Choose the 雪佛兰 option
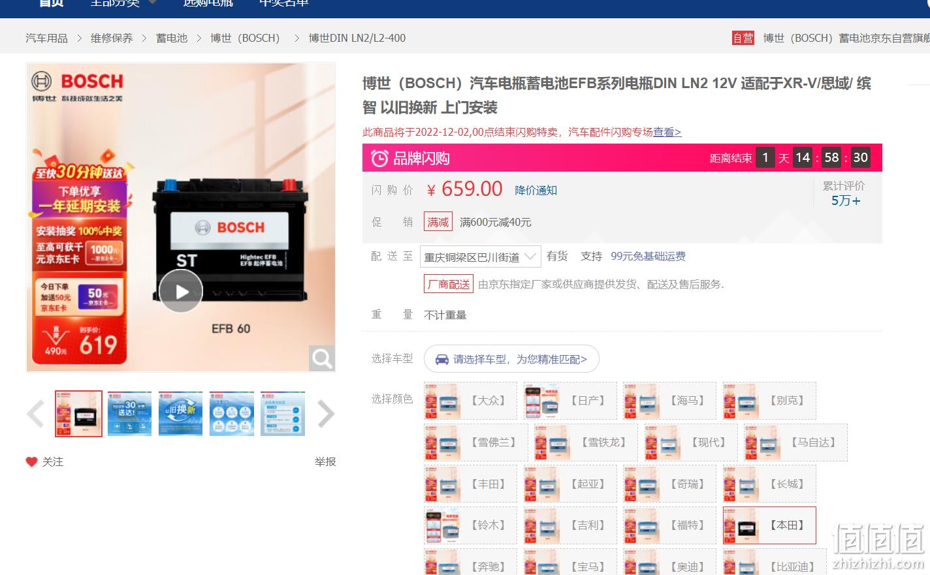This screenshot has width=930, height=575. tap(475, 443)
